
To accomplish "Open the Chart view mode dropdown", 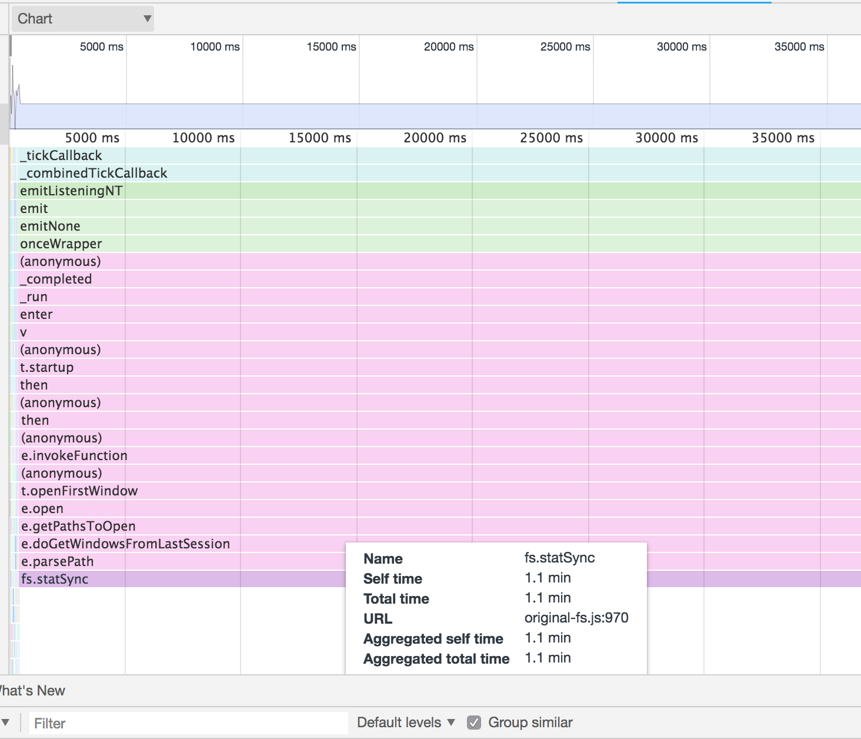I will (x=82, y=18).
